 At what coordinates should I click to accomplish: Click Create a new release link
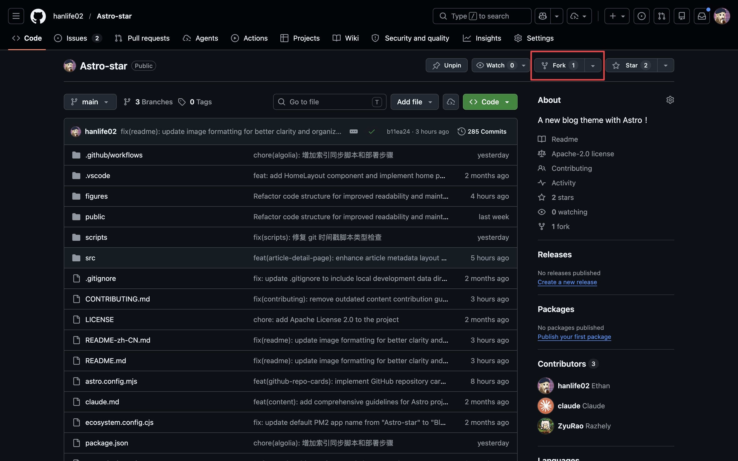click(x=567, y=282)
